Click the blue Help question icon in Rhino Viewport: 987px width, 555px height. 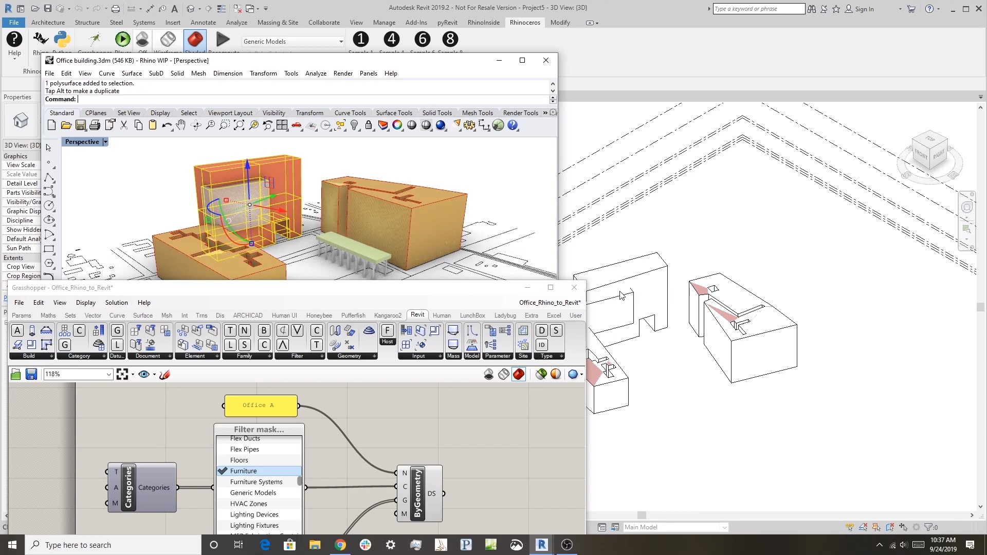tap(513, 125)
